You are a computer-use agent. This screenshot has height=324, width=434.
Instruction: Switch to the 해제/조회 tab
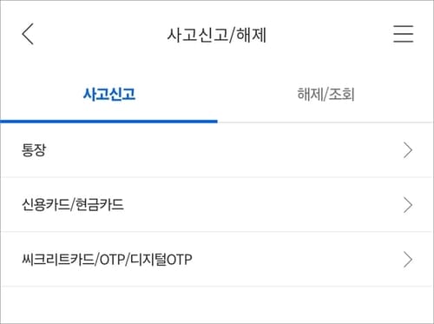pos(325,95)
